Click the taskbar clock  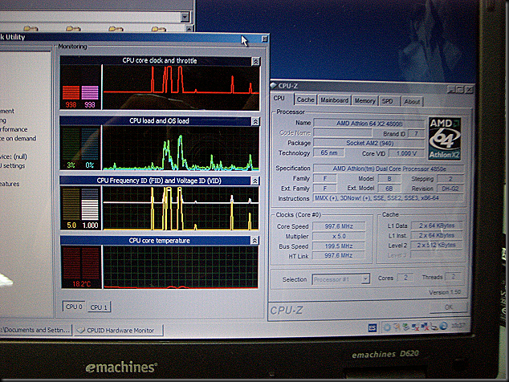click(x=458, y=325)
